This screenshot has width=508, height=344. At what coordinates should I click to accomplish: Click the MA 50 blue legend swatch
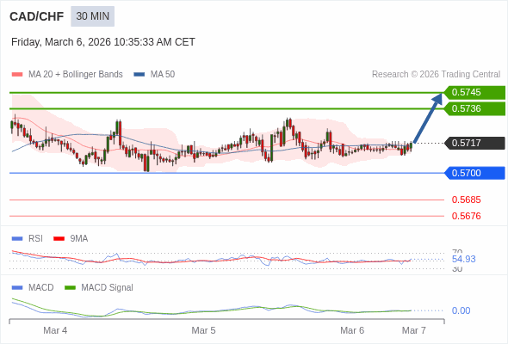coord(139,75)
